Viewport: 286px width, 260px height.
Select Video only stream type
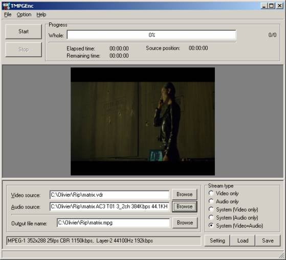click(x=224, y=193)
